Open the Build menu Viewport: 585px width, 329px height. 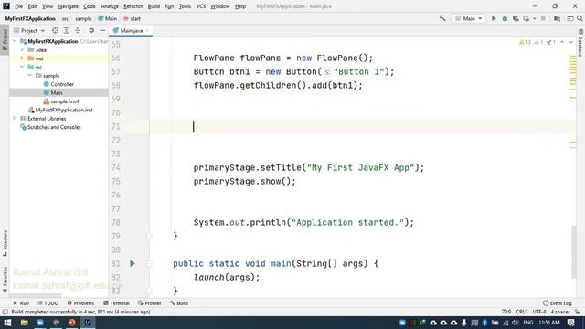pyautogui.click(x=154, y=6)
